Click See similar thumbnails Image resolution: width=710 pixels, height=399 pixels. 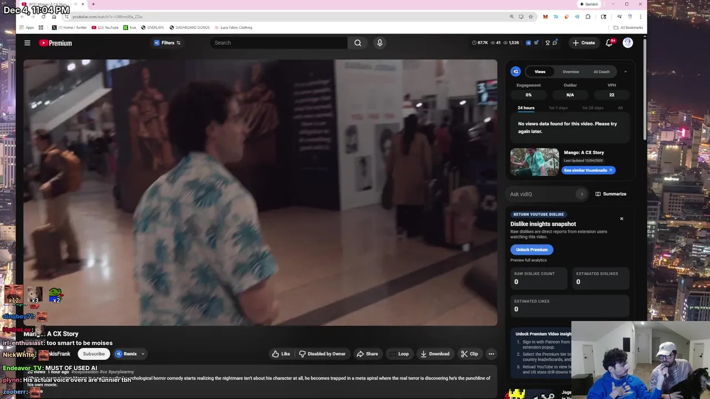[588, 170]
